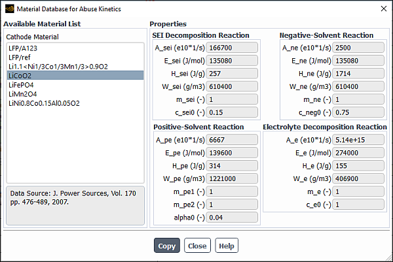
Task: Click the H_sei field showing 257
Action: coord(232,73)
